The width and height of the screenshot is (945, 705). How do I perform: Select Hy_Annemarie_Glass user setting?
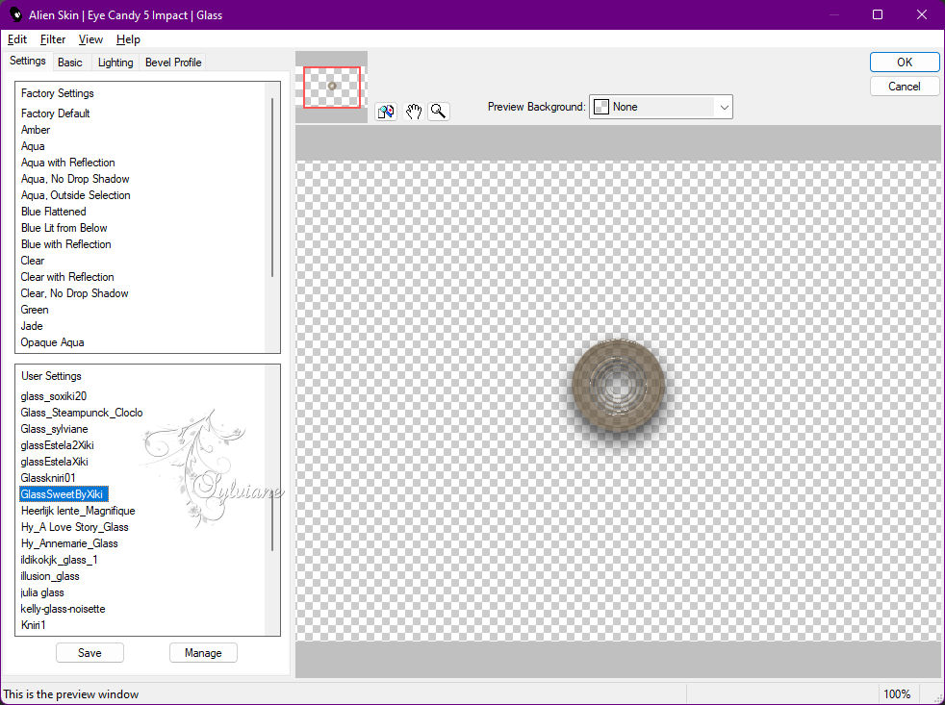pos(68,542)
